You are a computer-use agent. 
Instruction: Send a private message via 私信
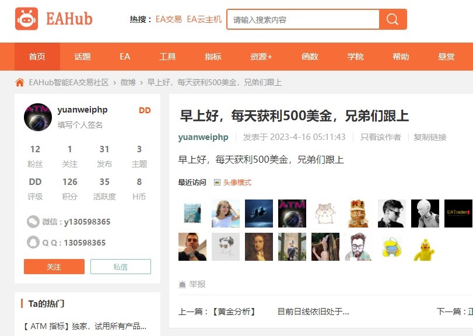(120, 266)
